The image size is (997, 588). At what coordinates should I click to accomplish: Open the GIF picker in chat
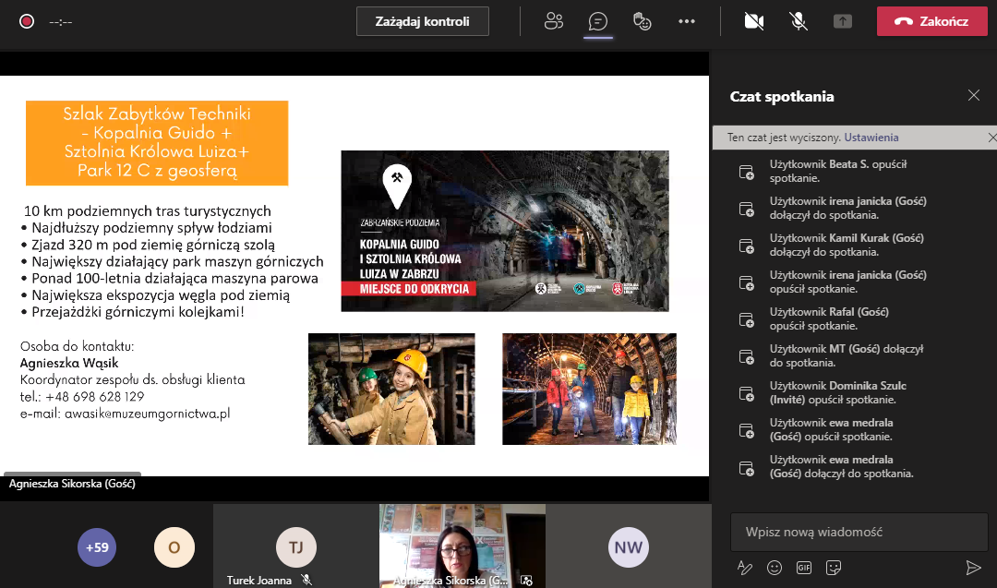pyautogui.click(x=804, y=567)
